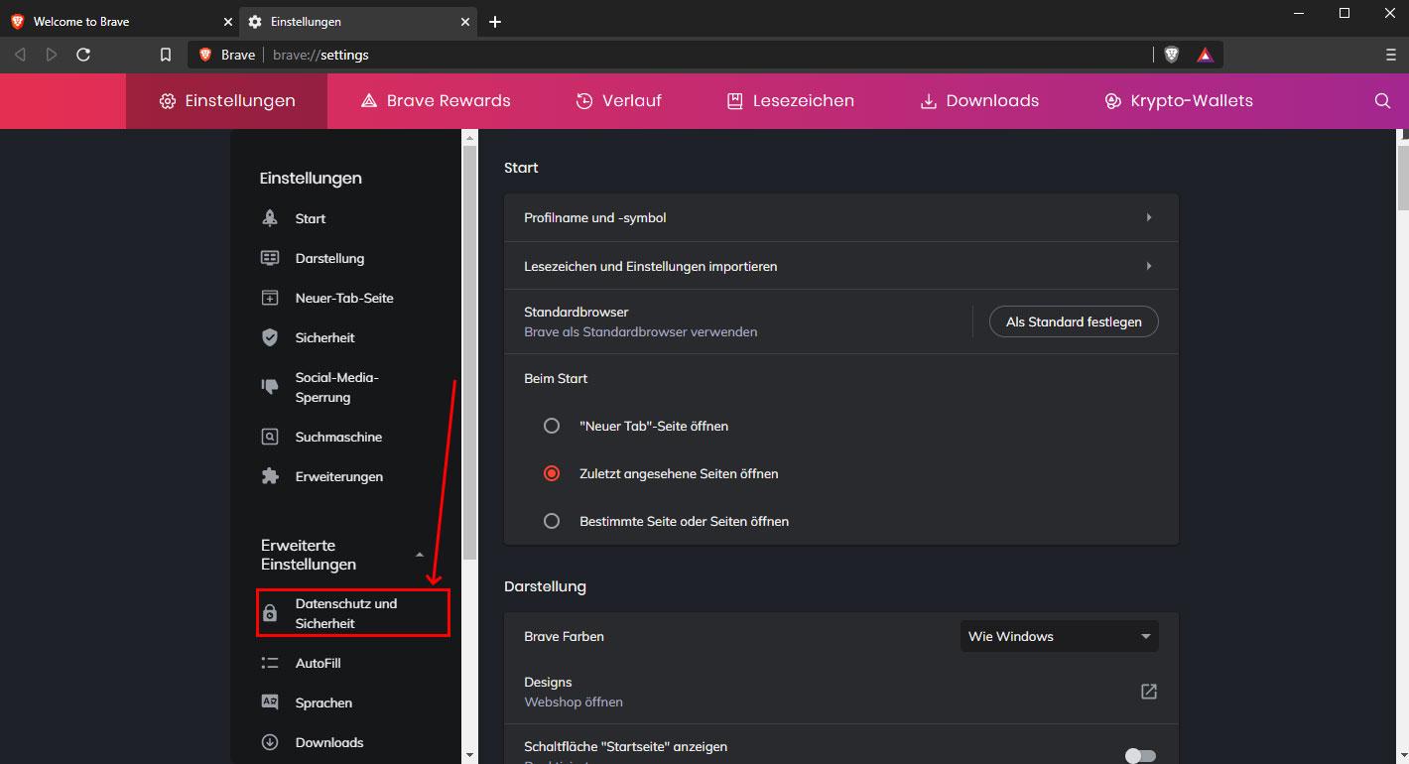Click the Brave lion site icon in the address bar
This screenshot has height=764, width=1409.
(205, 55)
